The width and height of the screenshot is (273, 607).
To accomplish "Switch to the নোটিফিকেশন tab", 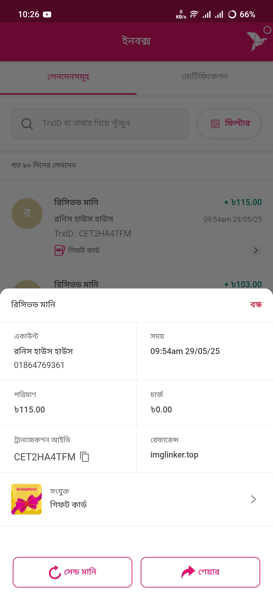I will pos(205,77).
